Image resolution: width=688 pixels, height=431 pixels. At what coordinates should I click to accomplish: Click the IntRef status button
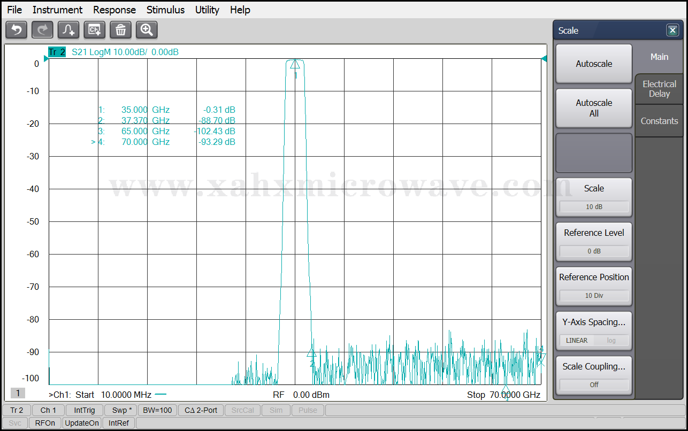coord(118,423)
